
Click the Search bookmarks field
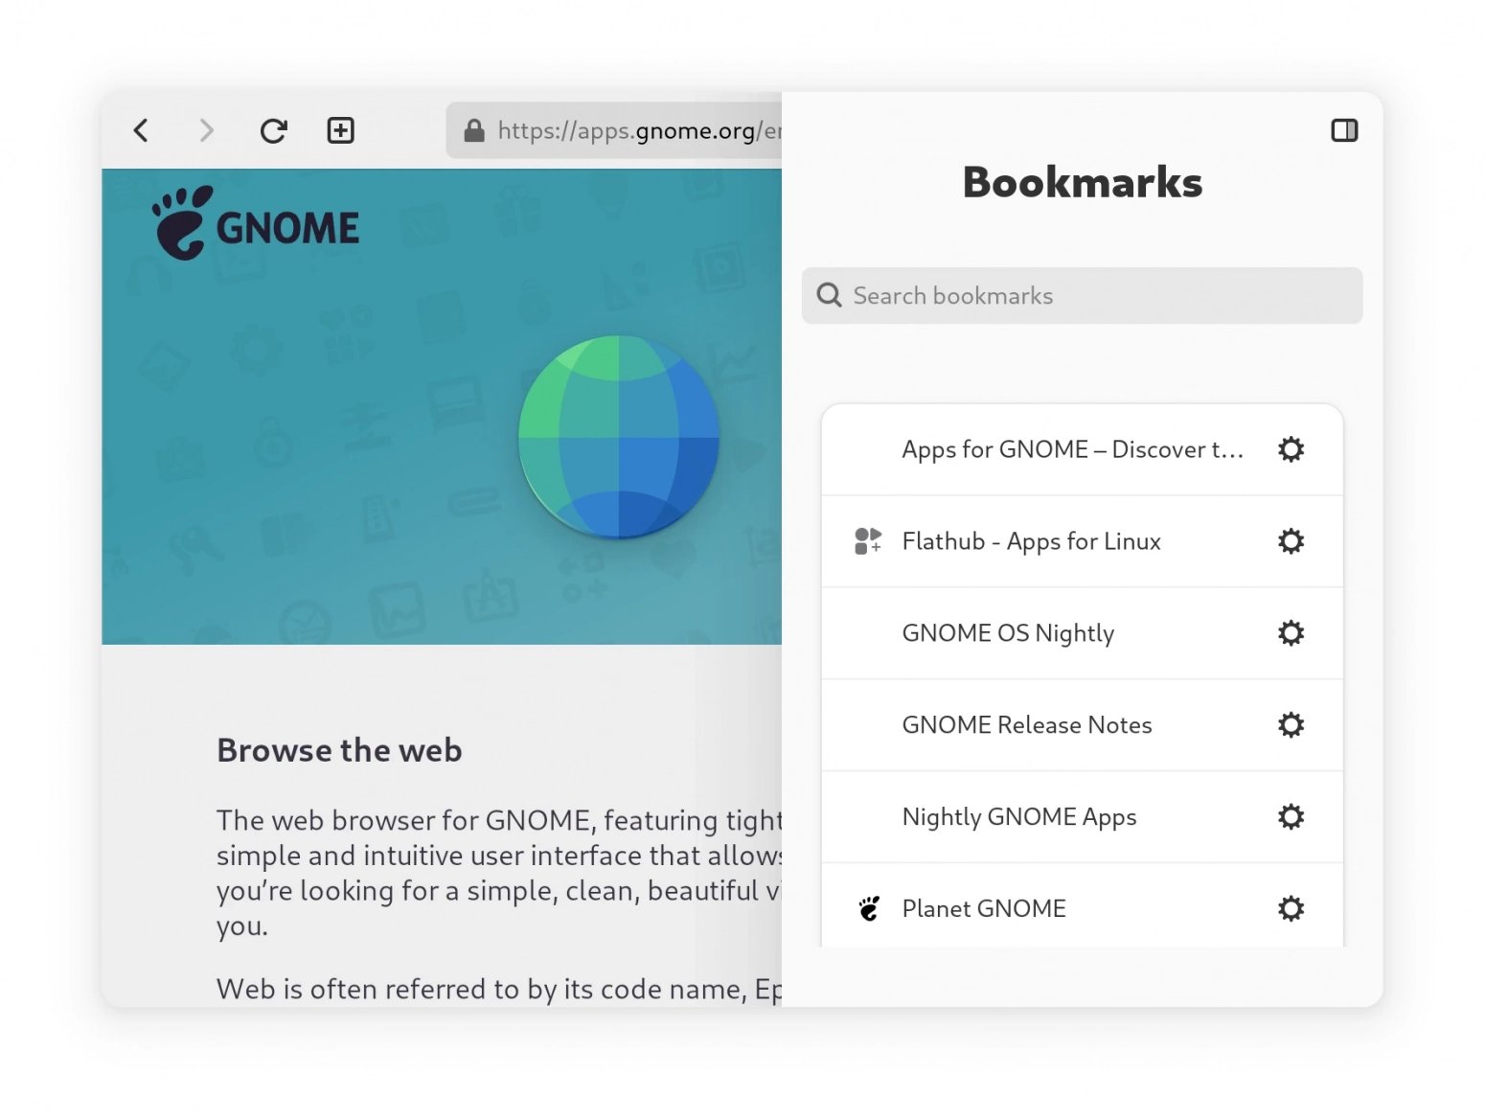point(1082,295)
